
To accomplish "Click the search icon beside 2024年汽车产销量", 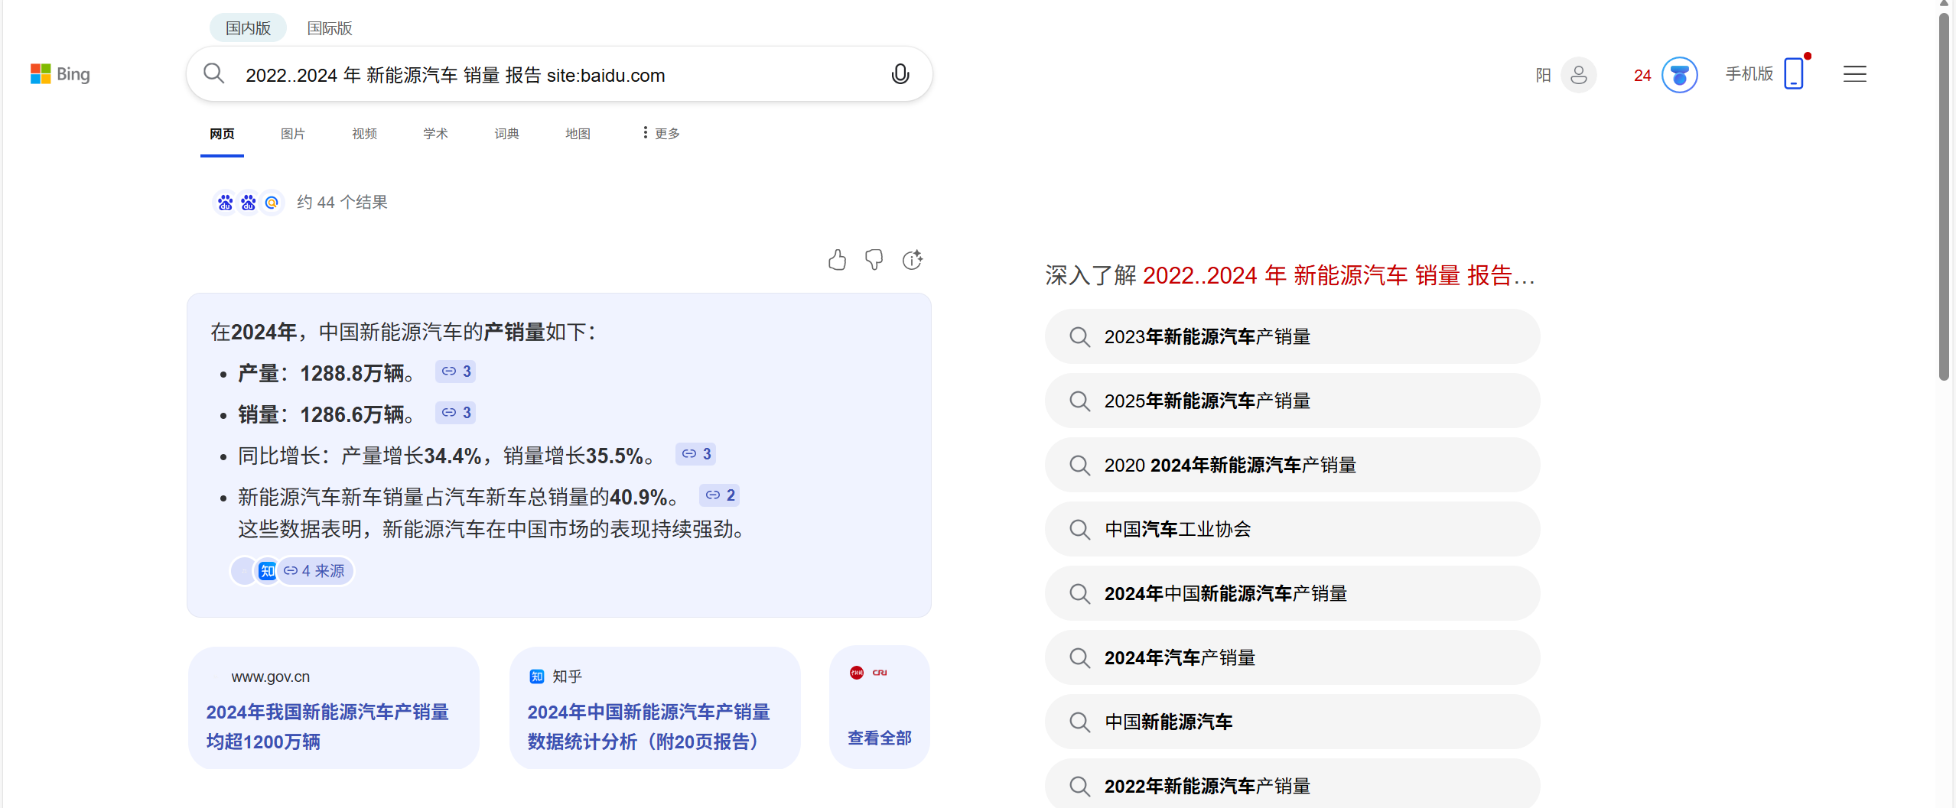I will [1079, 658].
